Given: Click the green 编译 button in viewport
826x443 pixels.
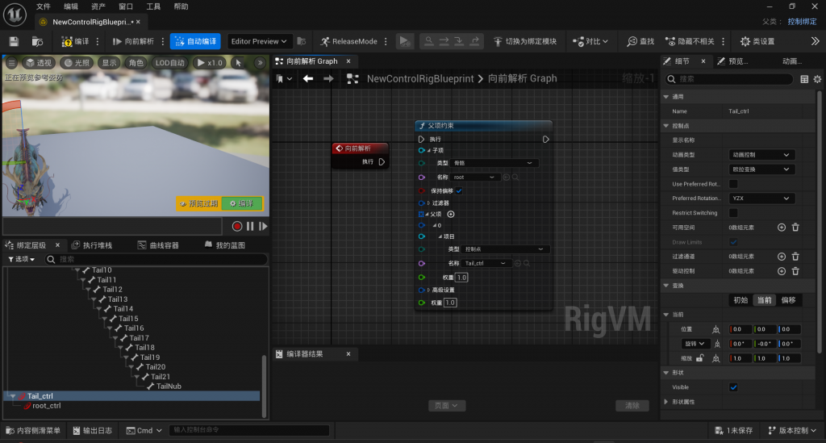Looking at the screenshot, I should click(242, 203).
